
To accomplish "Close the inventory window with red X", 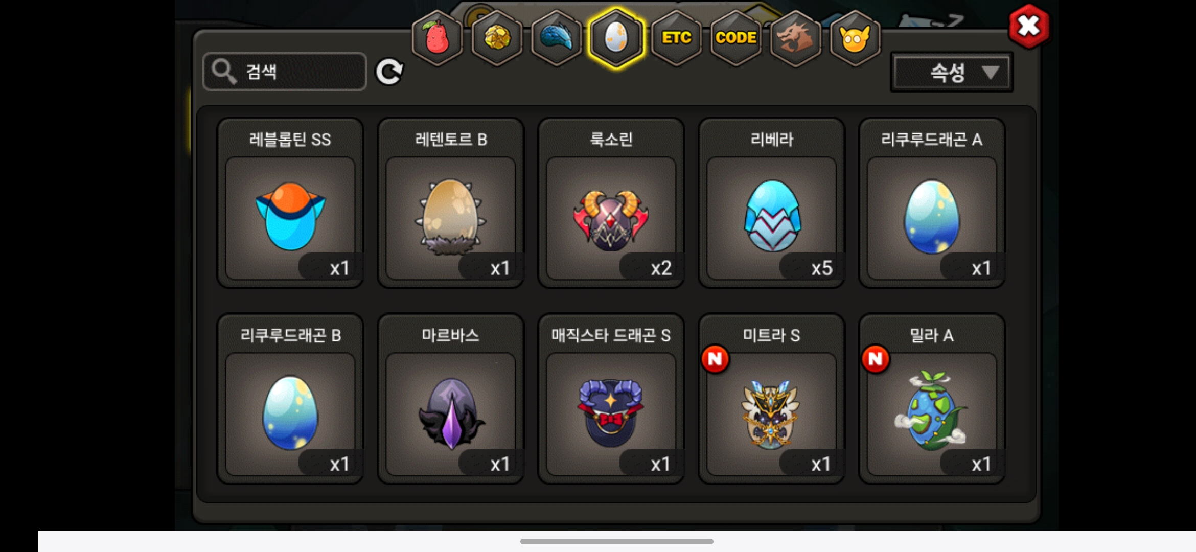I will [x=1029, y=26].
